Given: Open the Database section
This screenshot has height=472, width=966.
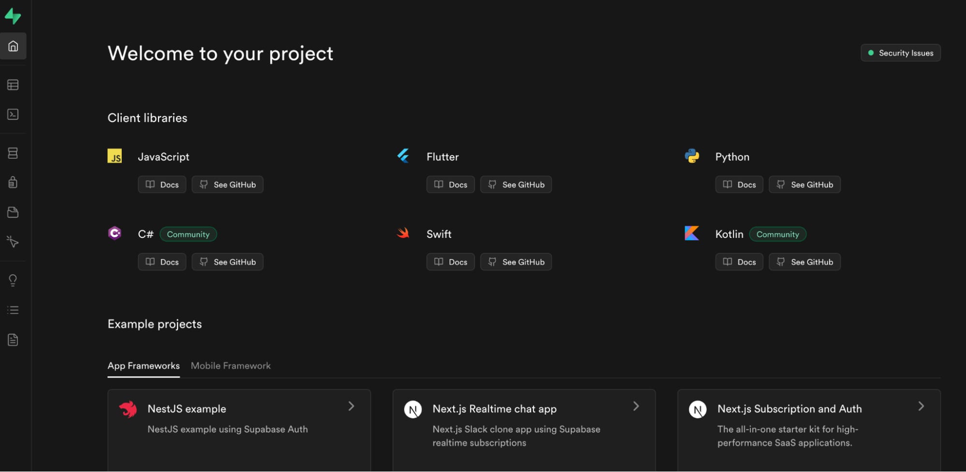Looking at the screenshot, I should [13, 153].
